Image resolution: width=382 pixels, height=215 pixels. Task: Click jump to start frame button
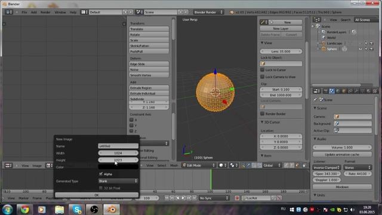pos(167,198)
